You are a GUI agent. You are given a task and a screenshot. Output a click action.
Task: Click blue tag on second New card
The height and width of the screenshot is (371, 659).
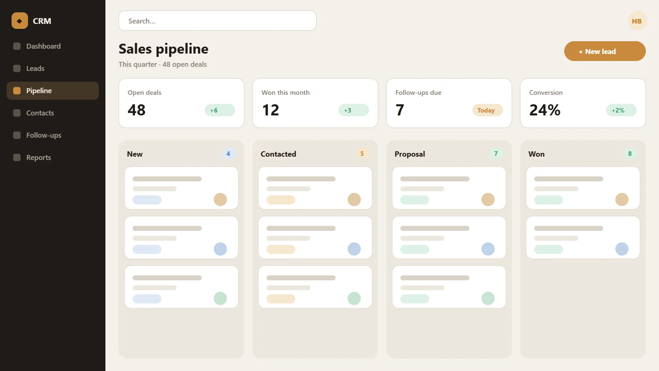click(x=147, y=249)
